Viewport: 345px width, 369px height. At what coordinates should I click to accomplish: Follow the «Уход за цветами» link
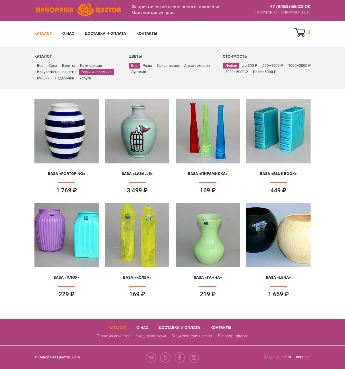(151, 336)
